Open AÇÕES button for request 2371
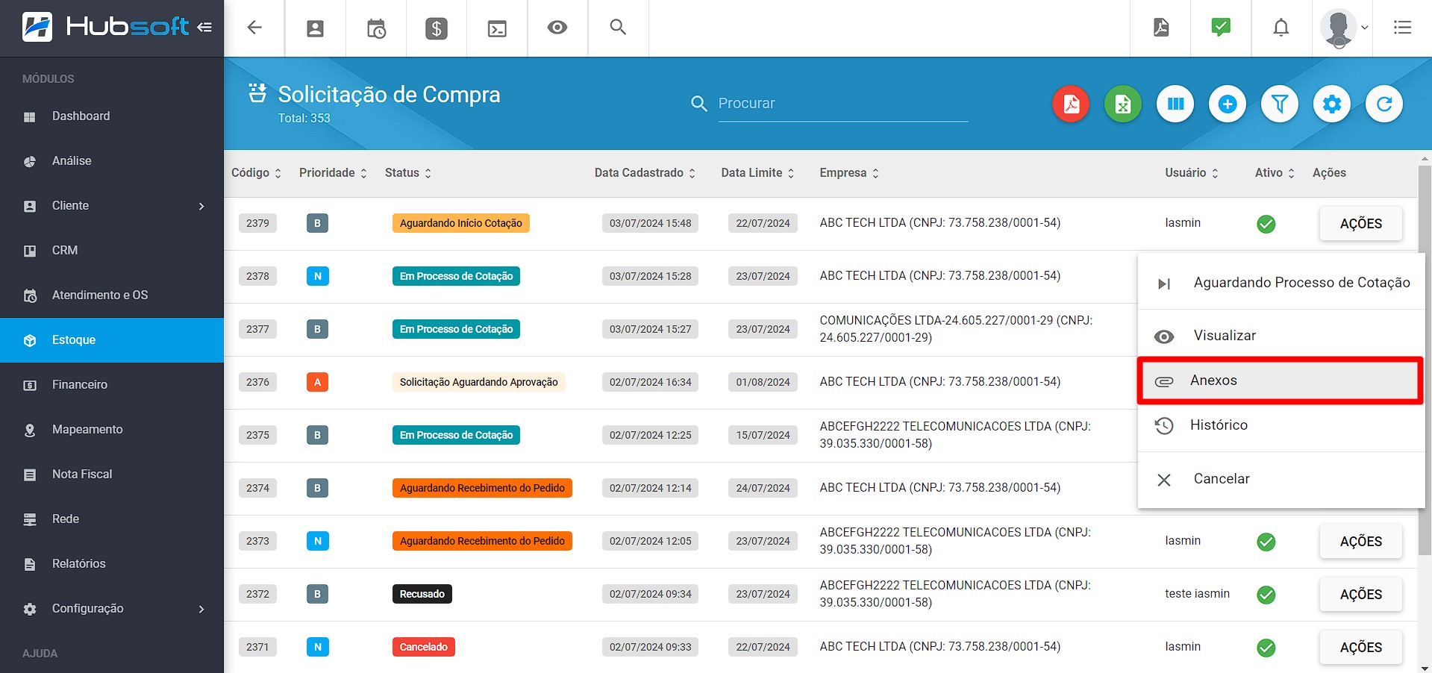The width and height of the screenshot is (1432, 673). 1360,648
